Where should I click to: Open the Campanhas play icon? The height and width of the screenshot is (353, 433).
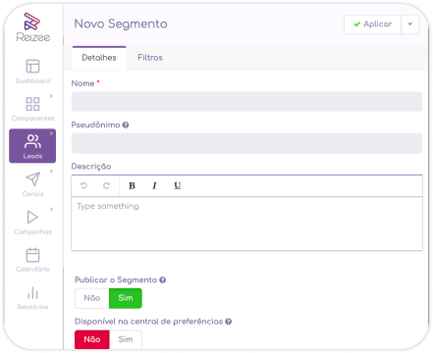[x=32, y=217]
